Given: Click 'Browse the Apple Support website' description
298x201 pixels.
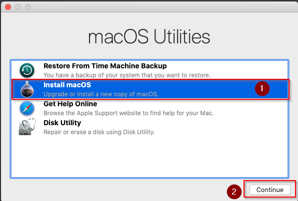Looking at the screenshot, I should click(x=128, y=113).
